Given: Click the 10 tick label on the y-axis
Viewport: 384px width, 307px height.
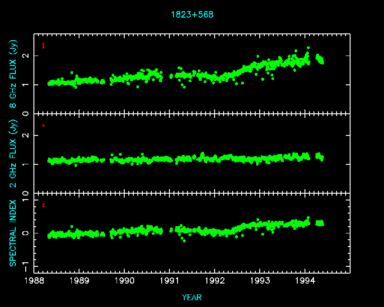Looking at the screenshot, I should [26, 193].
